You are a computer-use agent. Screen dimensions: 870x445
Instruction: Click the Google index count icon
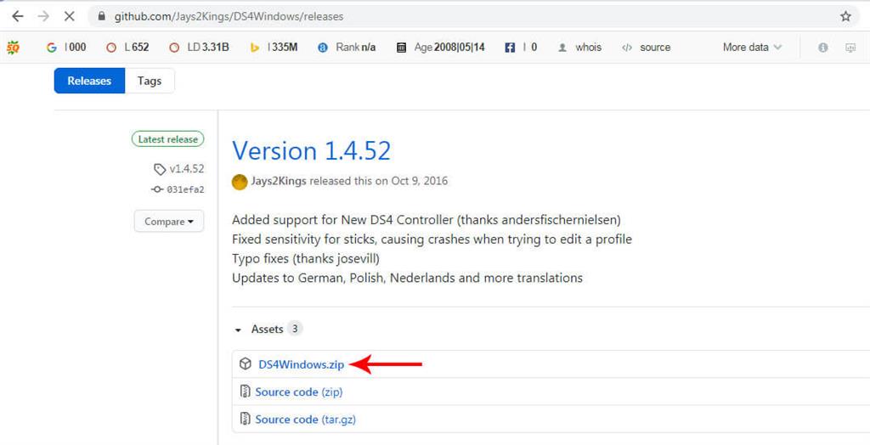52,48
